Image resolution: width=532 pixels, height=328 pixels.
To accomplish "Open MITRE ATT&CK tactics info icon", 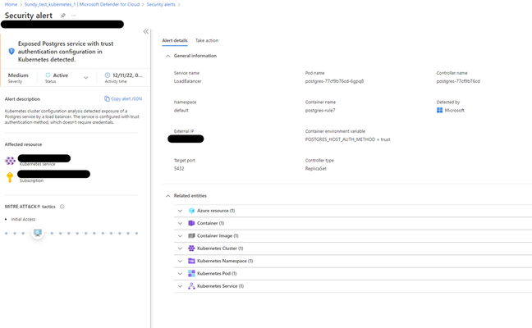I will (x=62, y=207).
